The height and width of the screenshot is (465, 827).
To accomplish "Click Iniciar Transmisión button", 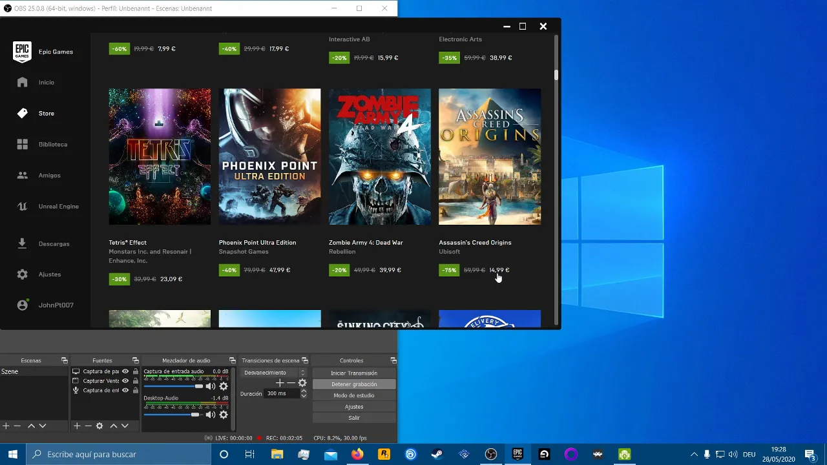I will point(354,373).
